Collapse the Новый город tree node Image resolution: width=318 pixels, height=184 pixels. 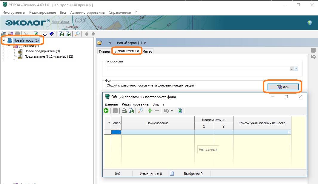4,40
